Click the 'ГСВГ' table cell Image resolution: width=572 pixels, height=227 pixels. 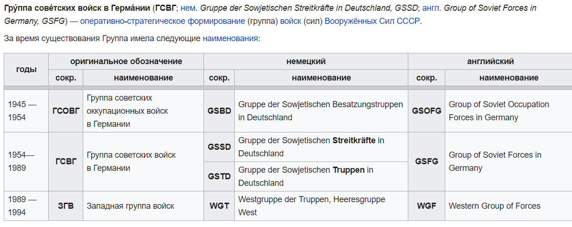click(x=66, y=161)
